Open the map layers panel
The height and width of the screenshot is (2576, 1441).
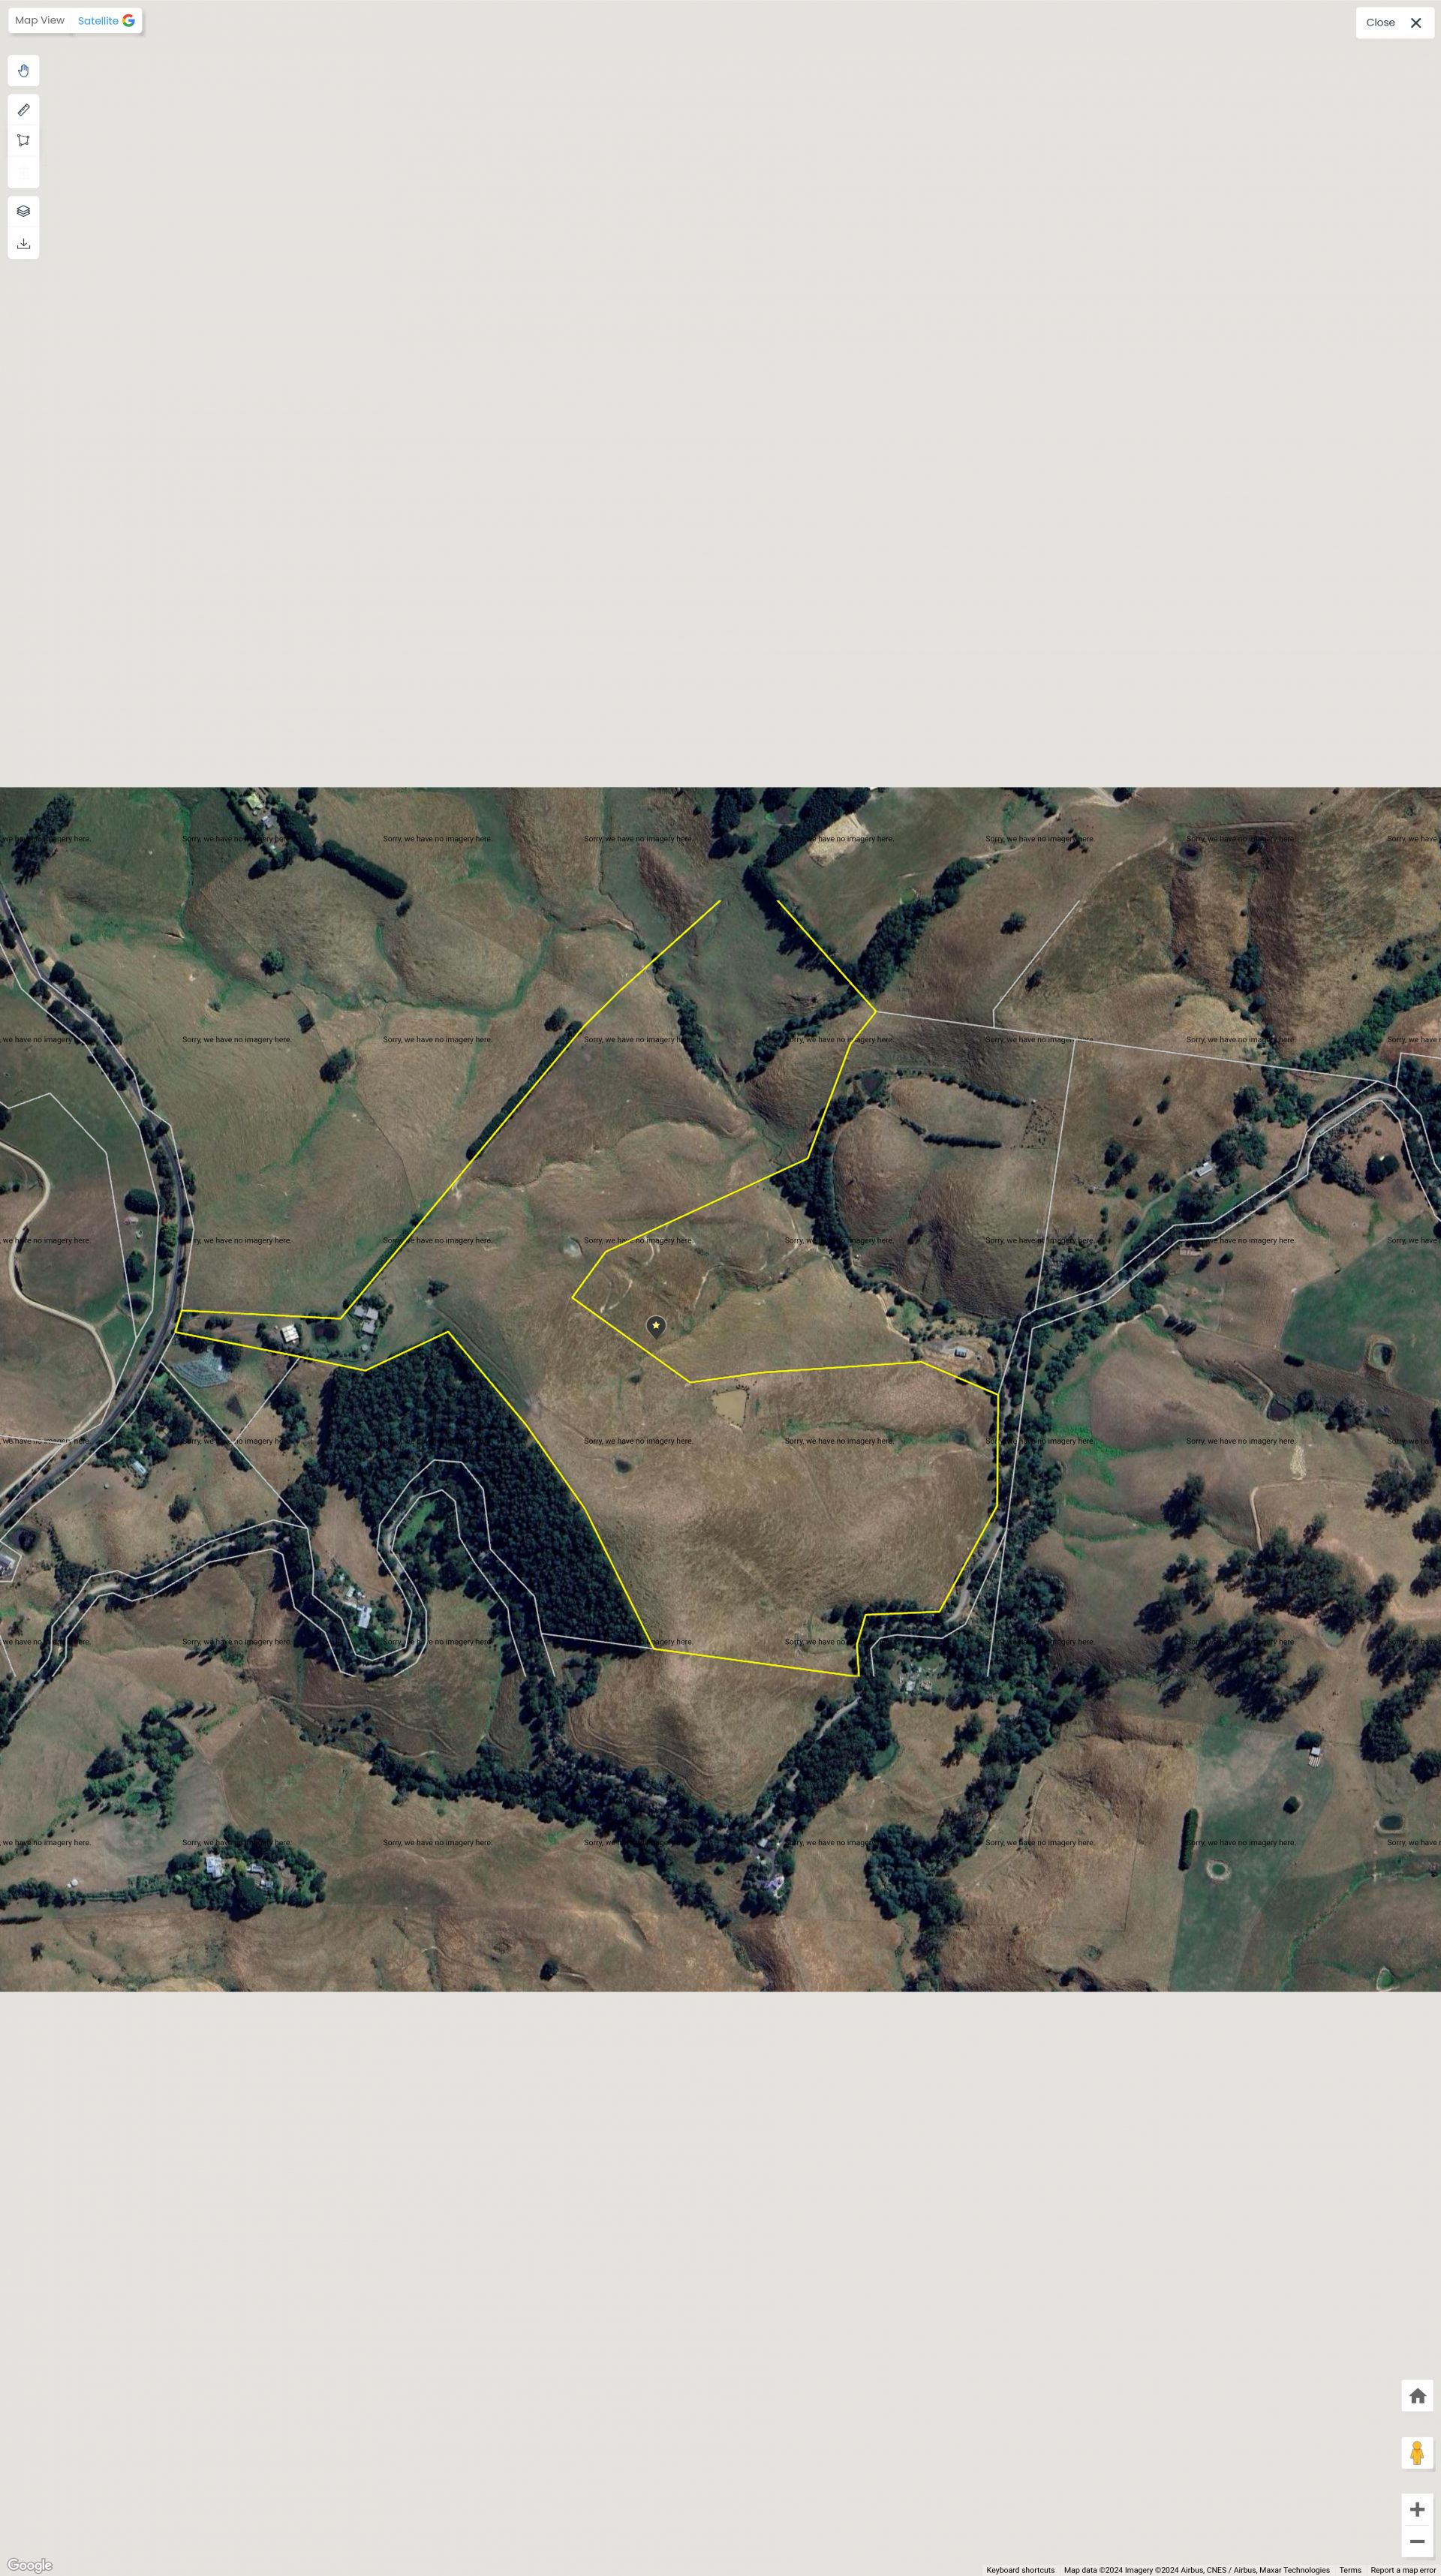click(23, 211)
